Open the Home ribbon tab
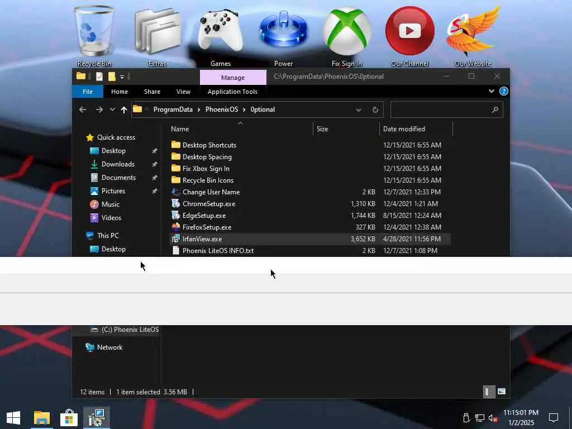Image resolution: width=572 pixels, height=429 pixels. 120,92
